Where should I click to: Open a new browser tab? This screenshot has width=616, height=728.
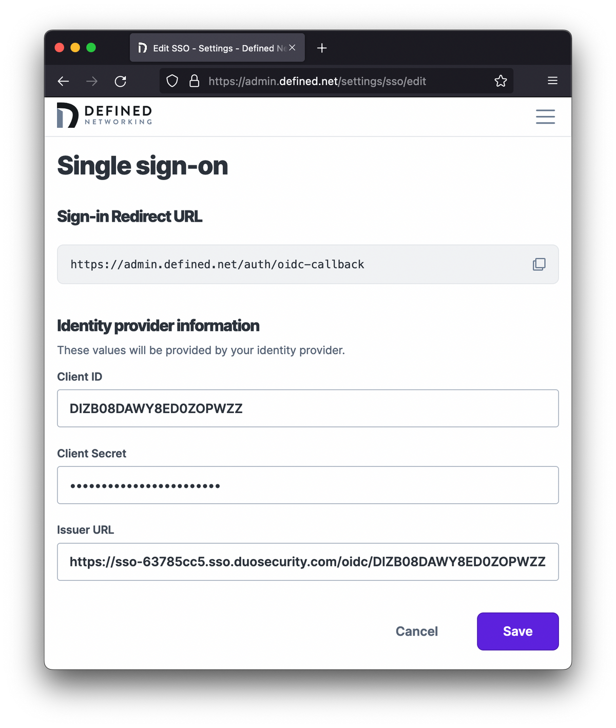322,48
